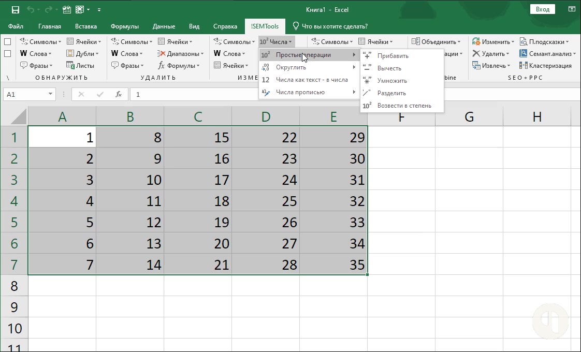This screenshot has height=352, width=581.
Task: Click the Вход sign-in button
Action: pos(542,9)
